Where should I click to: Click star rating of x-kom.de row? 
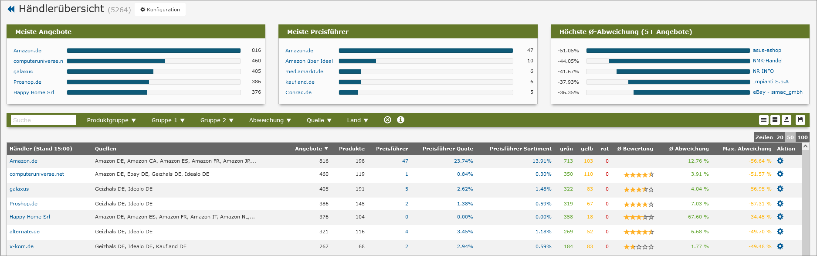pos(639,247)
